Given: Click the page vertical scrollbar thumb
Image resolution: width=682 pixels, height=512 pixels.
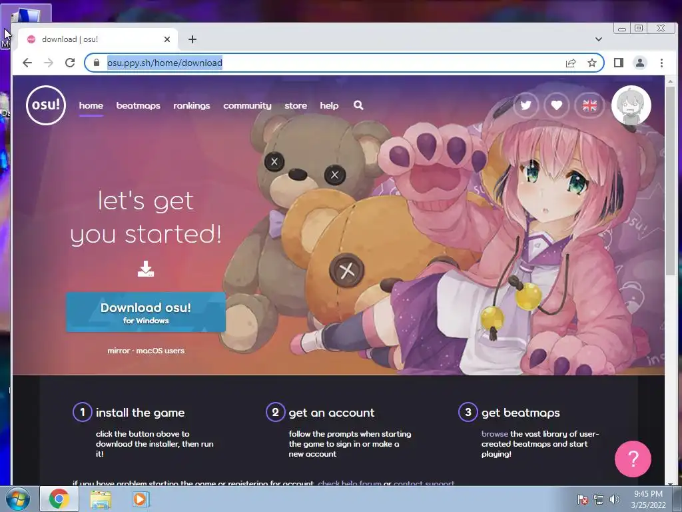Looking at the screenshot, I should 670,180.
